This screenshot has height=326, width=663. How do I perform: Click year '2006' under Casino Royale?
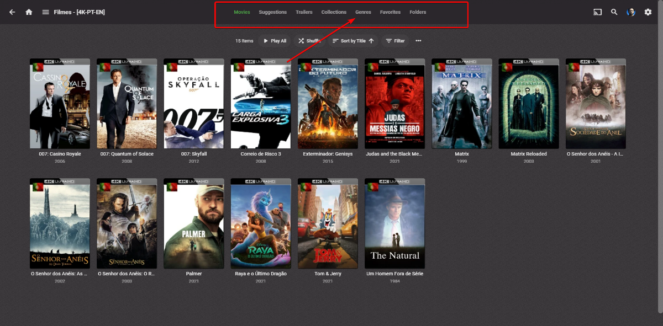pos(60,162)
